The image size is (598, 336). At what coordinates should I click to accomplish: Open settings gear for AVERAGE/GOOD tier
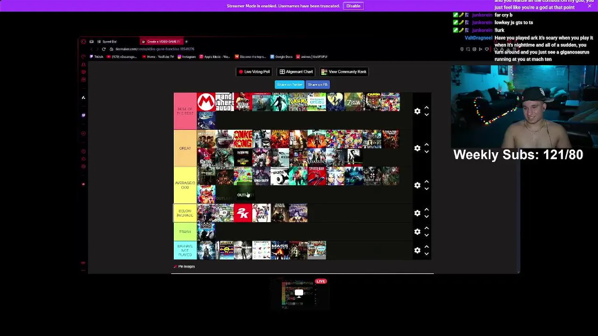(417, 185)
